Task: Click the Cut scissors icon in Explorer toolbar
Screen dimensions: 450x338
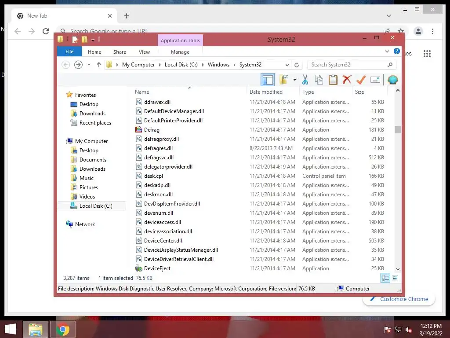Action: 305,80
